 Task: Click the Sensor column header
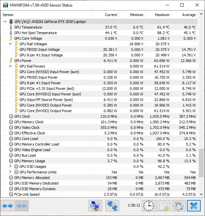point(47,15)
